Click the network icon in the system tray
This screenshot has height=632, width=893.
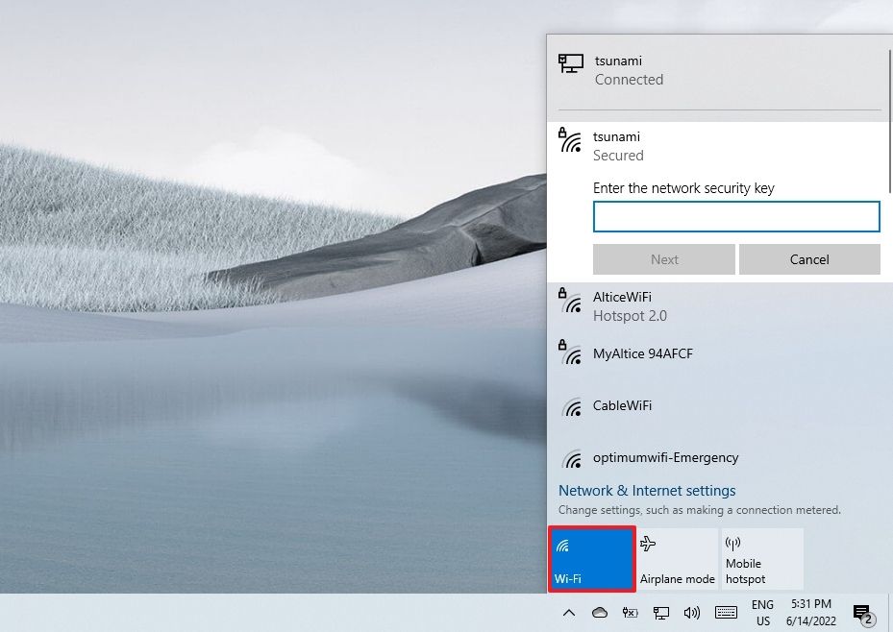pos(661,613)
